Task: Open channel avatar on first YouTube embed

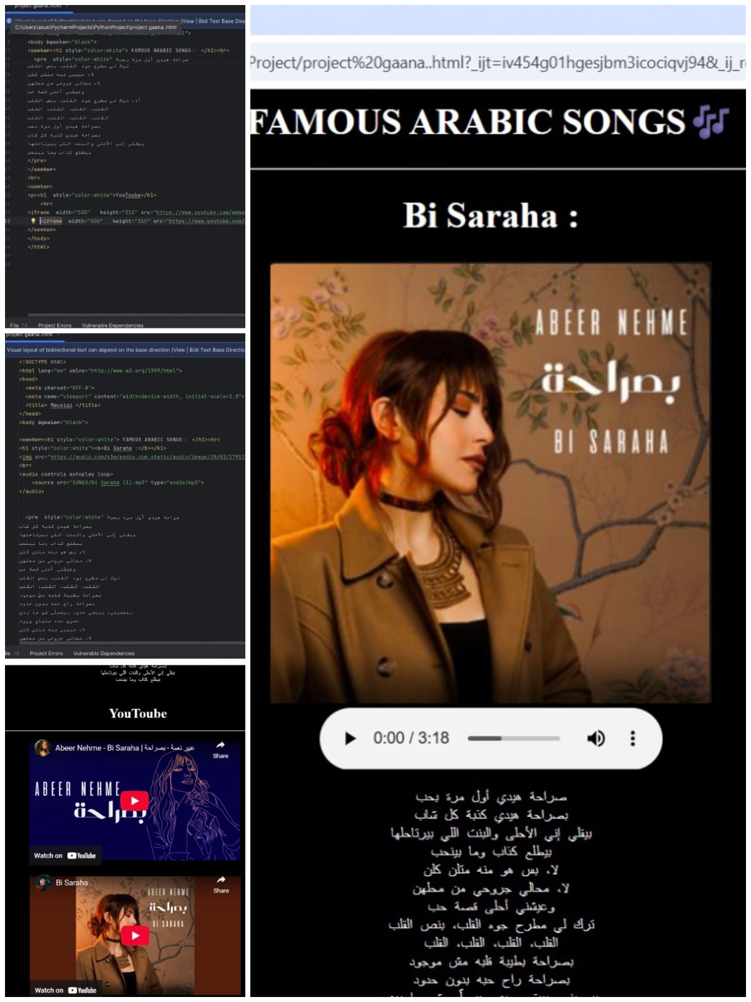Action: tap(43, 748)
